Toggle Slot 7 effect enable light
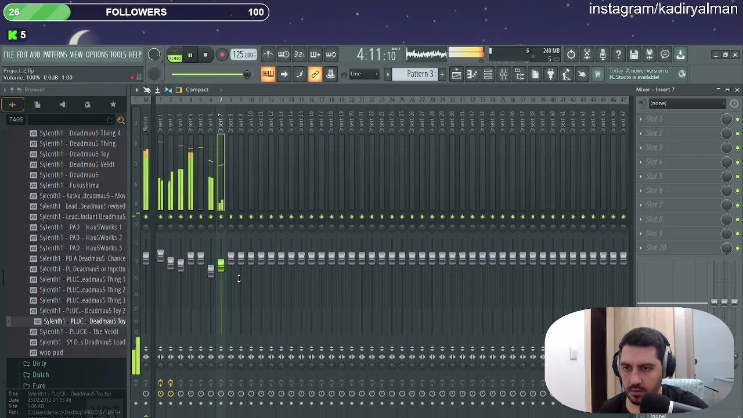The image size is (743, 418). [737, 205]
